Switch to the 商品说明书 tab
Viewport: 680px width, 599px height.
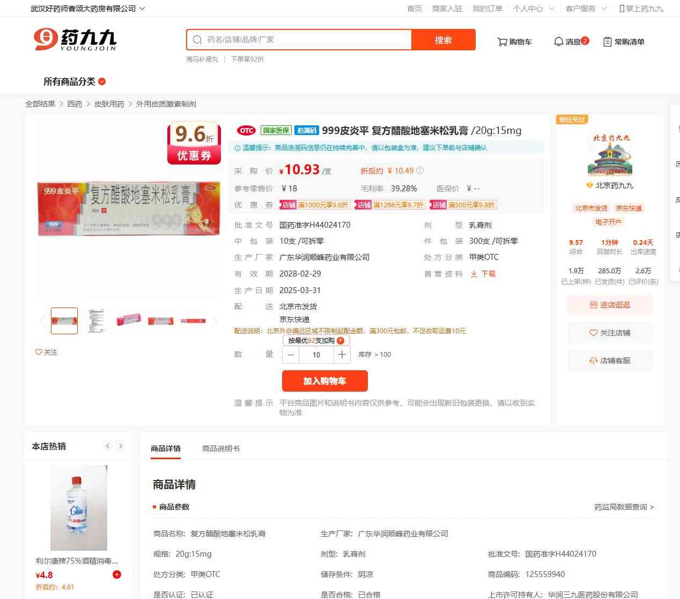(x=220, y=448)
